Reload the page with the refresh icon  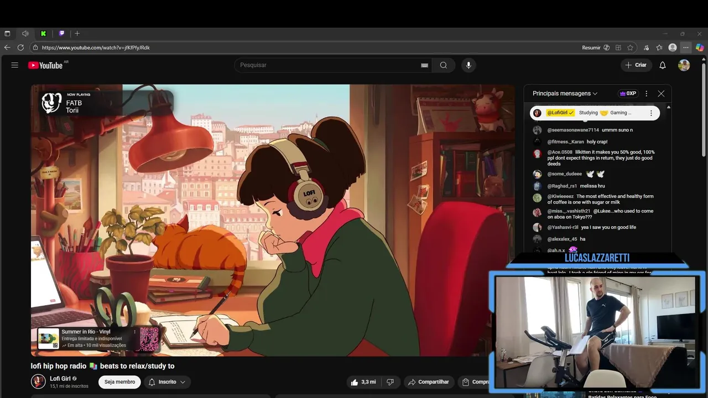tap(20, 48)
